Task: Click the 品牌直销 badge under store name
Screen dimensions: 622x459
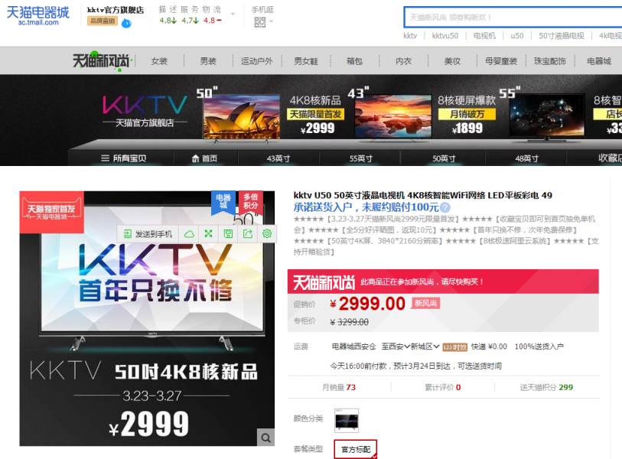Action: click(103, 21)
